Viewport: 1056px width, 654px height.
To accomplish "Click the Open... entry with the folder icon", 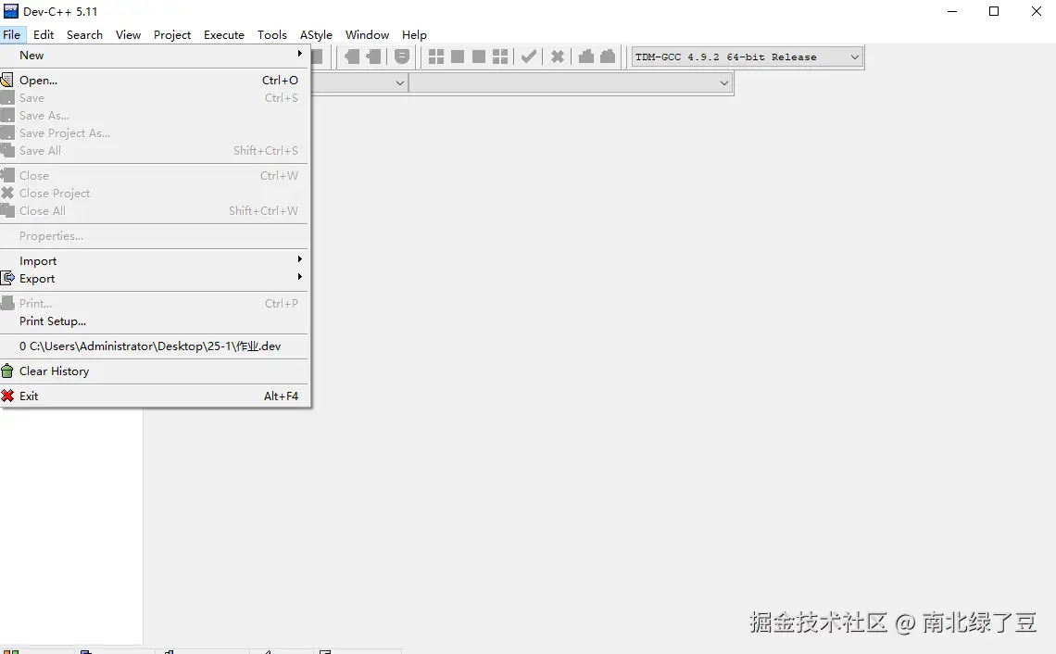I will 154,81.
